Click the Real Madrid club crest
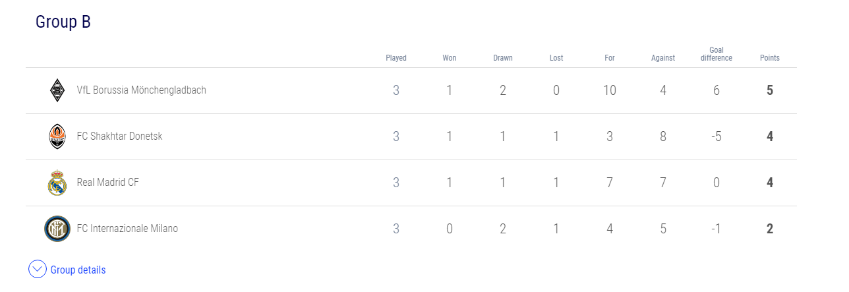The height and width of the screenshot is (292, 849). pyautogui.click(x=57, y=183)
